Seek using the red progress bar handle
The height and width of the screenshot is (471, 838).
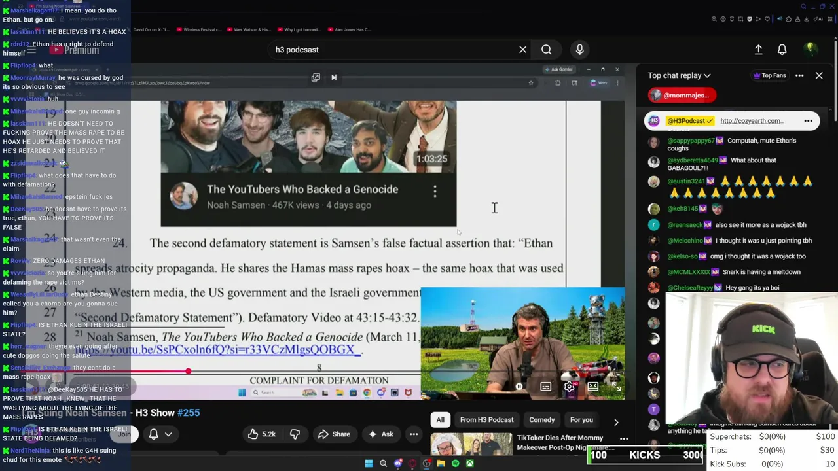coord(188,372)
